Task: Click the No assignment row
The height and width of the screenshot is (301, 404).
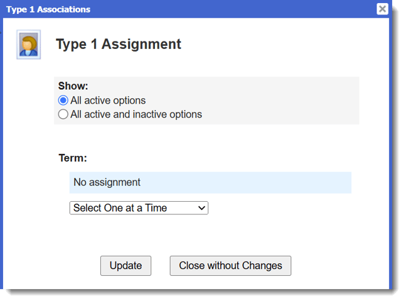Action: [x=107, y=182]
